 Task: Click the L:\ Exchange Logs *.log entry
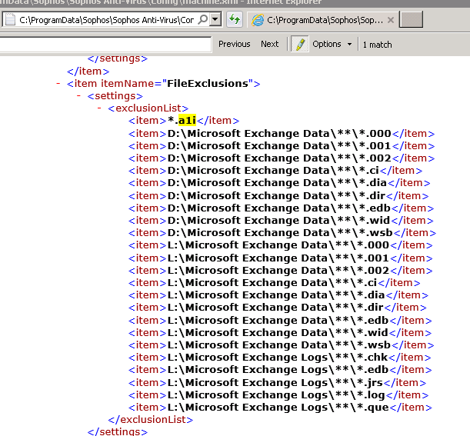pos(278,395)
